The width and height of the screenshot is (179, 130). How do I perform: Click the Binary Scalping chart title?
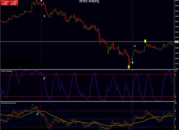click(89, 1)
